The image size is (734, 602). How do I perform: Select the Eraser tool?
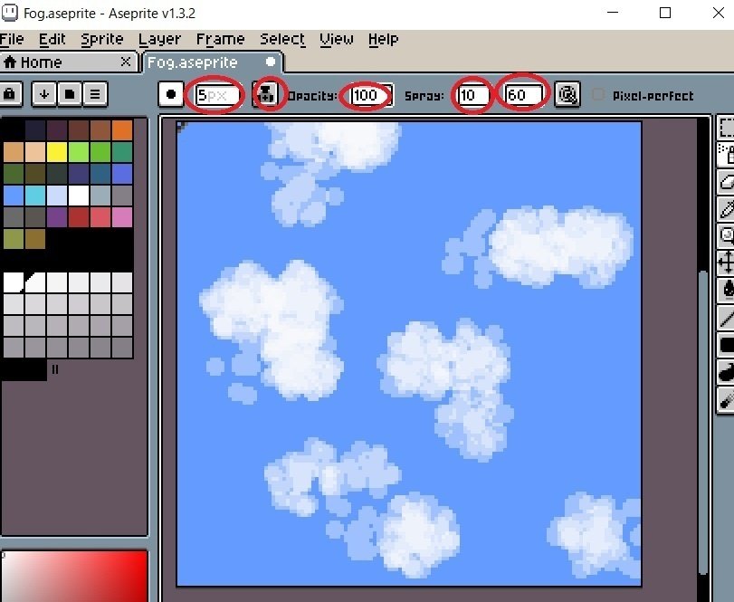click(x=727, y=182)
